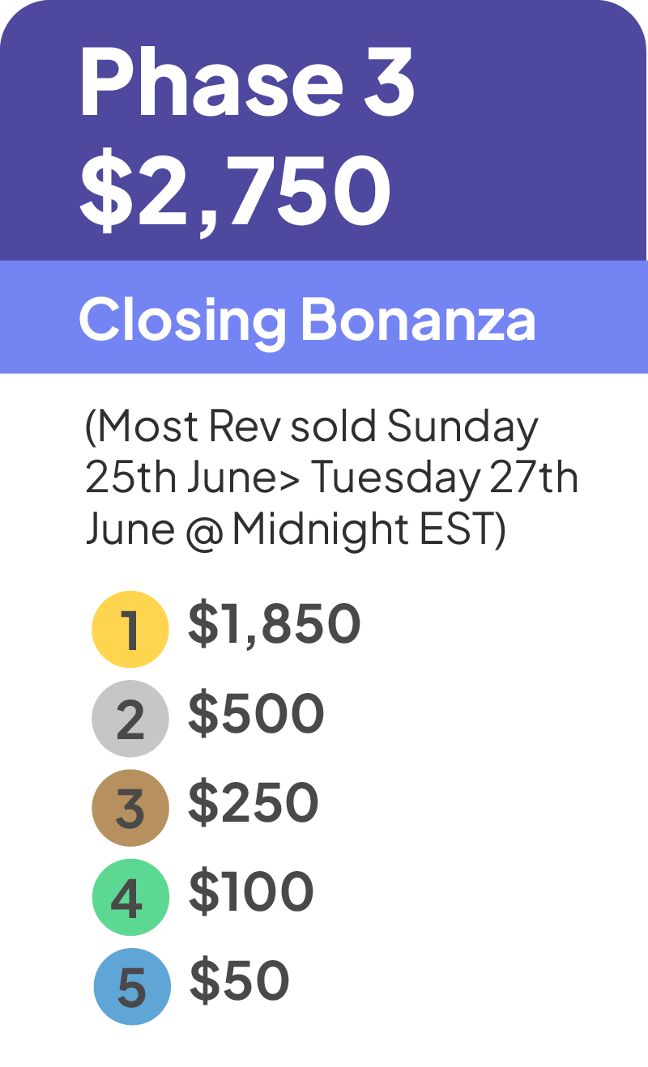The width and height of the screenshot is (648, 1067).
Task: Click the $1,850 first place prize
Action: coord(275,625)
